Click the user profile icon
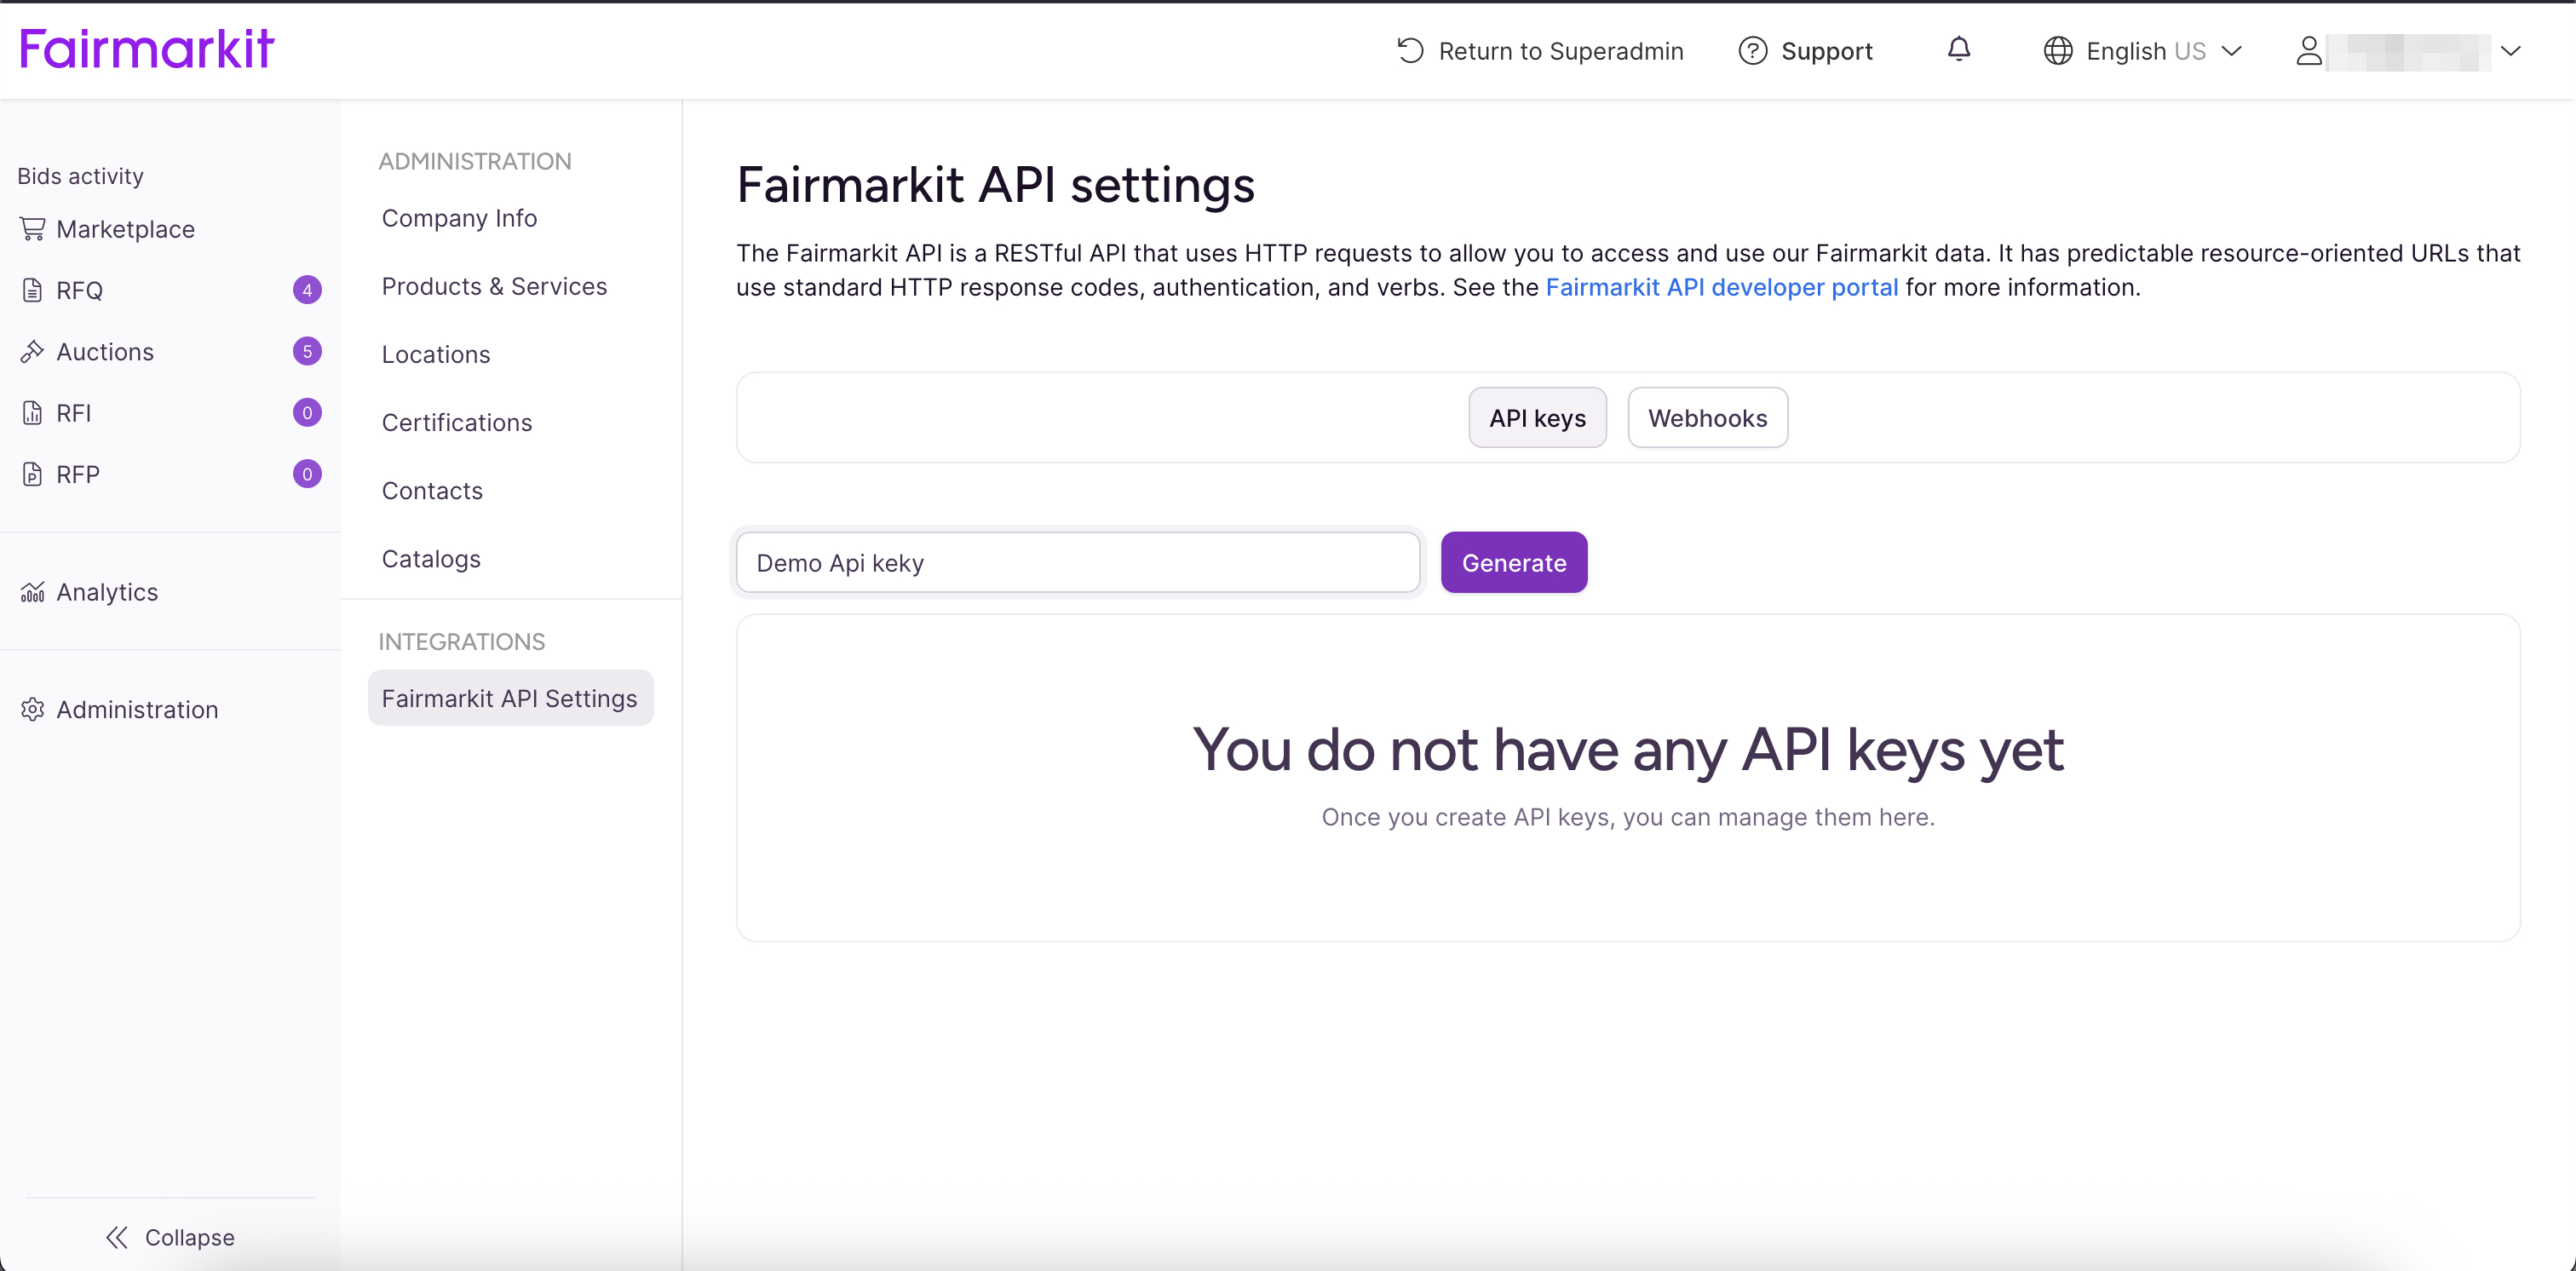 pyautogui.click(x=2309, y=50)
